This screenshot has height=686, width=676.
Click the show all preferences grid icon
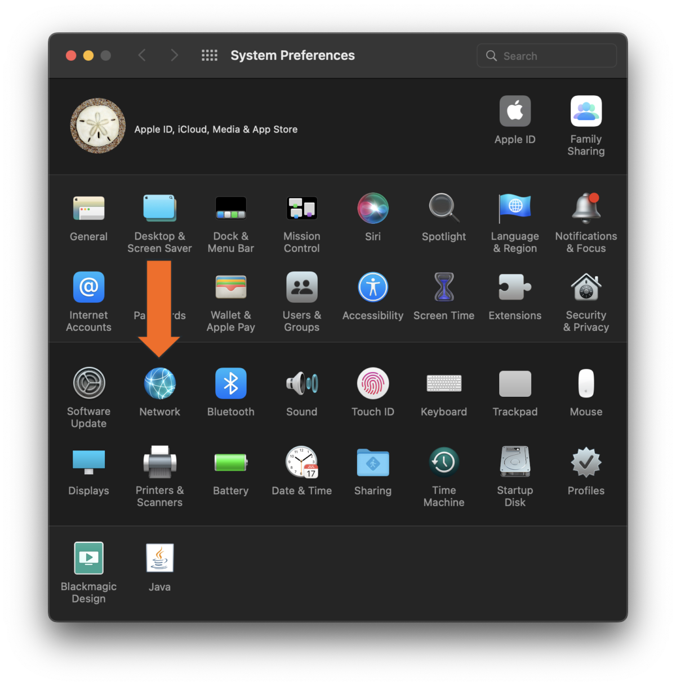(x=209, y=55)
